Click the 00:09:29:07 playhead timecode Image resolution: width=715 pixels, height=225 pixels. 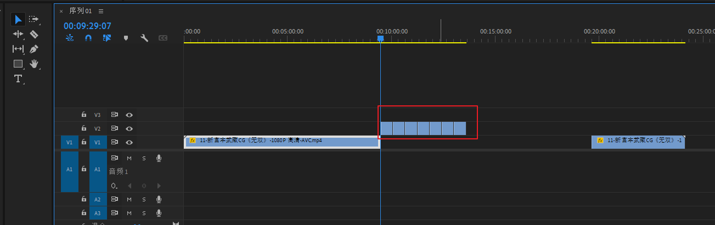point(87,26)
